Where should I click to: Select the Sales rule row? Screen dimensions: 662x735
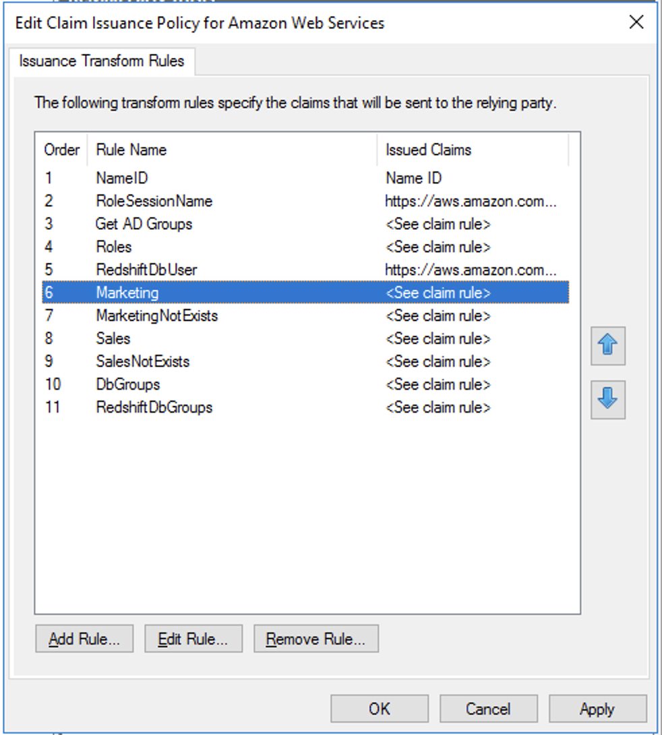coord(305,339)
